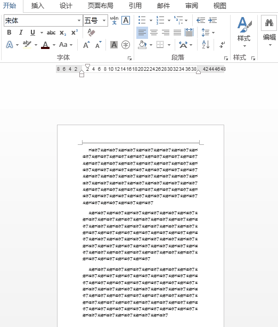278x327 pixels.
Task: Expand line spacing dropdown arrow
Action: (213, 32)
